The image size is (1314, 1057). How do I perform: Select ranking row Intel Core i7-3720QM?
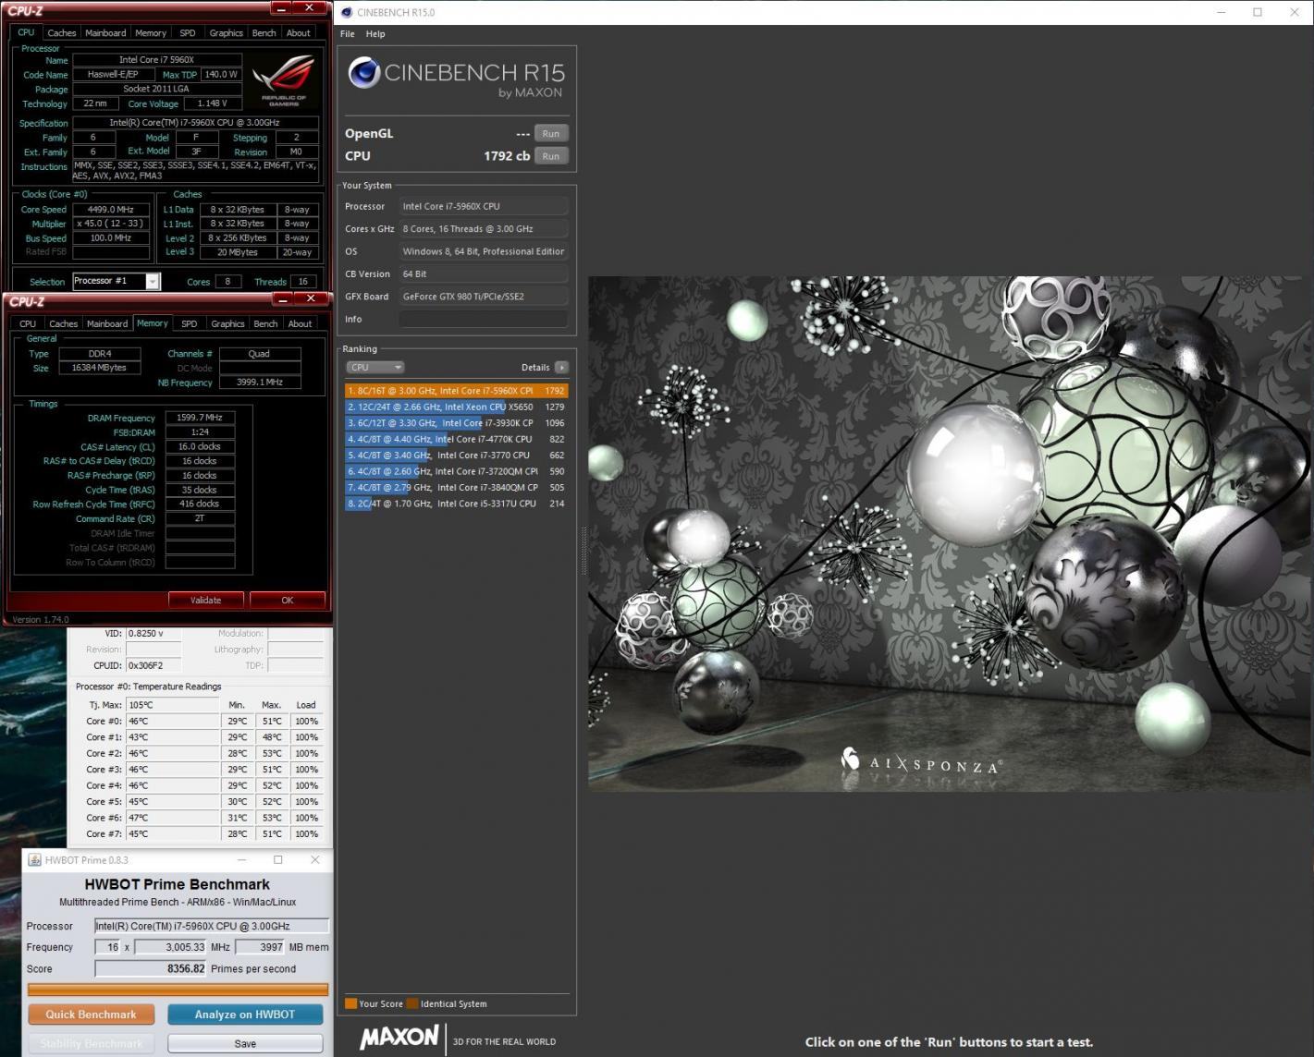point(456,471)
